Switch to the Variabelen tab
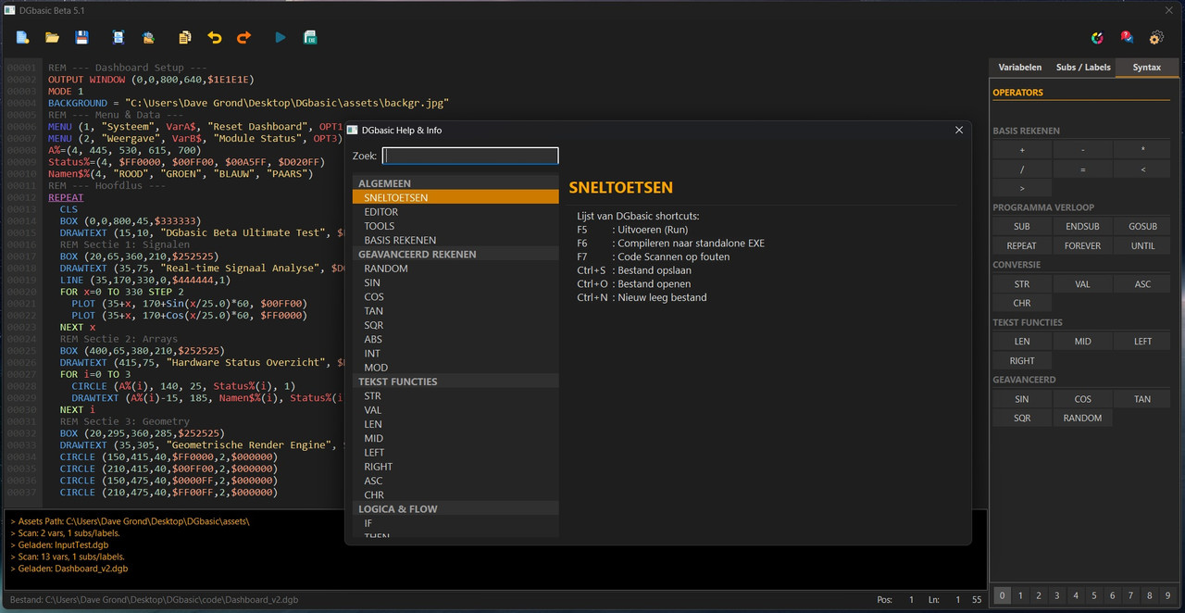 pos(1020,68)
